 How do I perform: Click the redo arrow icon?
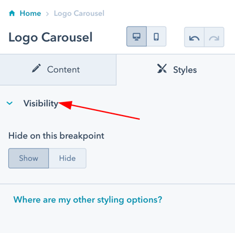(214, 37)
